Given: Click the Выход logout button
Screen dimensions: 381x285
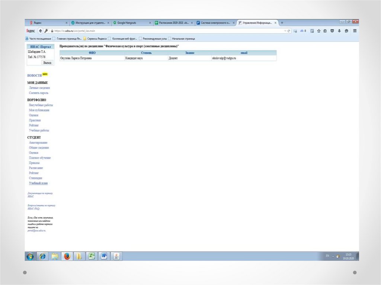Looking at the screenshot, I should click(x=47, y=63).
